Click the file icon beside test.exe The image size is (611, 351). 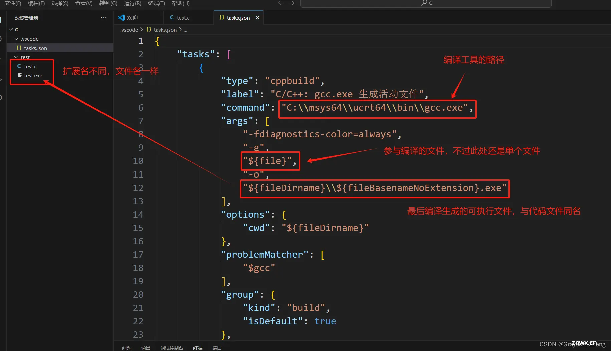[x=20, y=75]
